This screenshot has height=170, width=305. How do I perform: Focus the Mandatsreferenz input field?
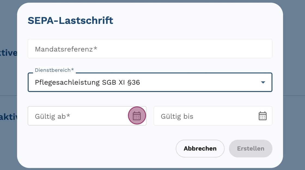click(150, 49)
